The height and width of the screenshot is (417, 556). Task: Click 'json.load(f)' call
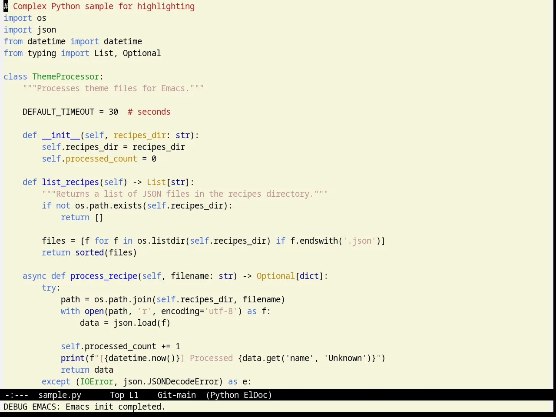[x=142, y=323]
